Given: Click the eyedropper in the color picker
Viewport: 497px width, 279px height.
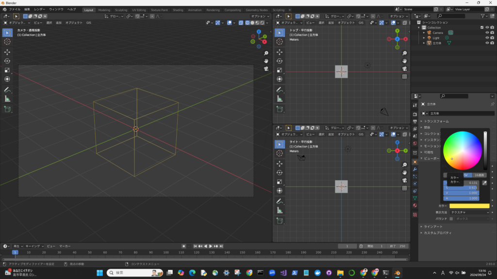Looking at the screenshot, I should coord(484,183).
